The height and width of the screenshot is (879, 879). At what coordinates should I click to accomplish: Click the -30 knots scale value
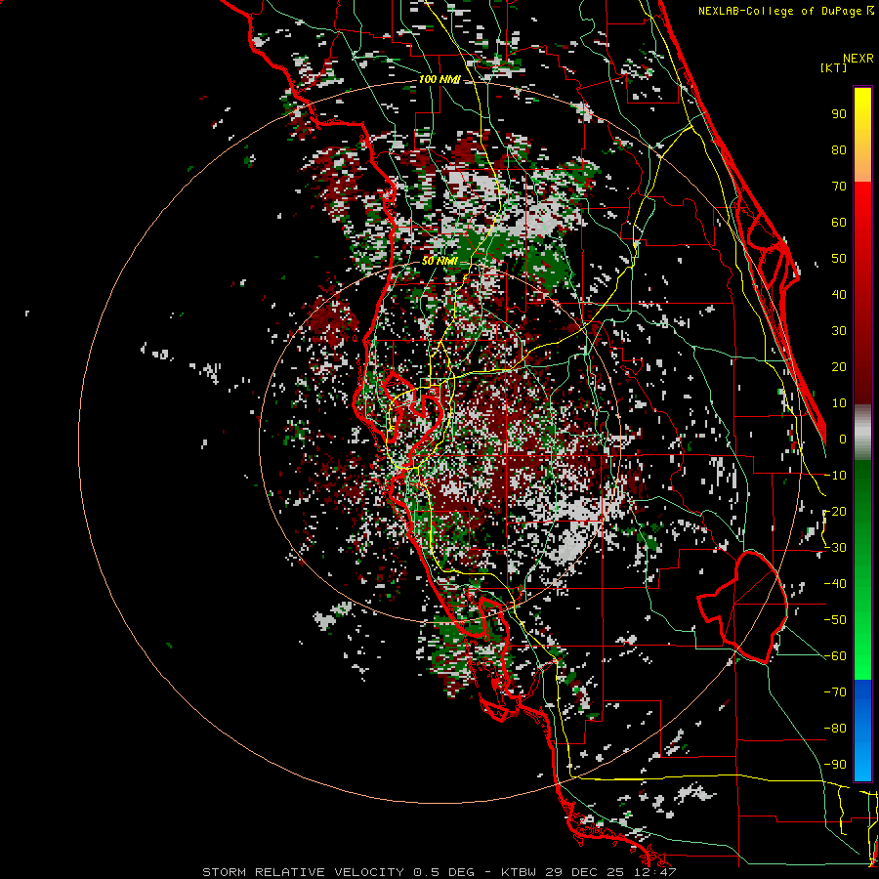click(835, 548)
